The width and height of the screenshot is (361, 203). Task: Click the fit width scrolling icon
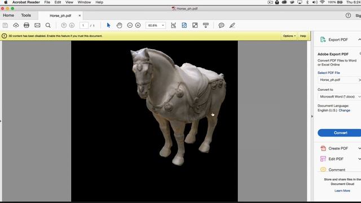tap(173, 25)
